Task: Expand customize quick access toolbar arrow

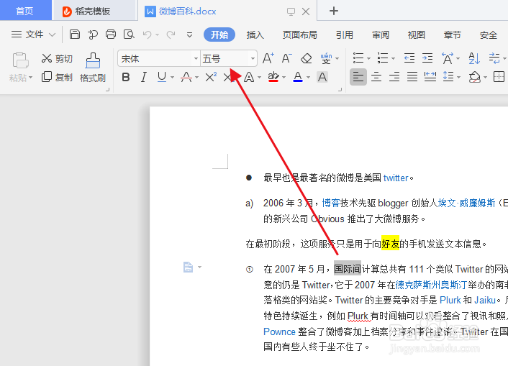Action: tap(189, 35)
